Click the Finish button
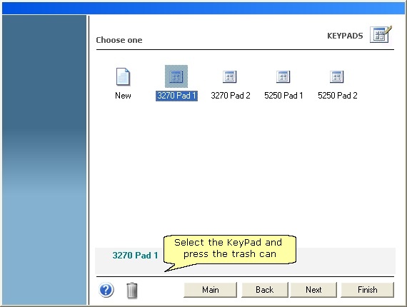Image resolution: width=407 pixels, height=307 pixels. 368,290
